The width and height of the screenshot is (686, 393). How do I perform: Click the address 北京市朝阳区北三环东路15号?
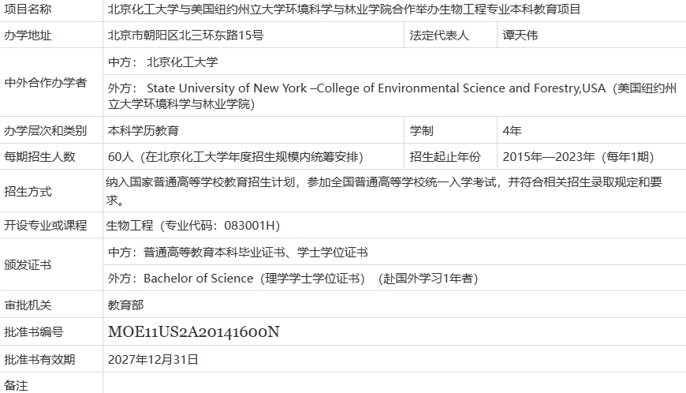click(x=185, y=36)
